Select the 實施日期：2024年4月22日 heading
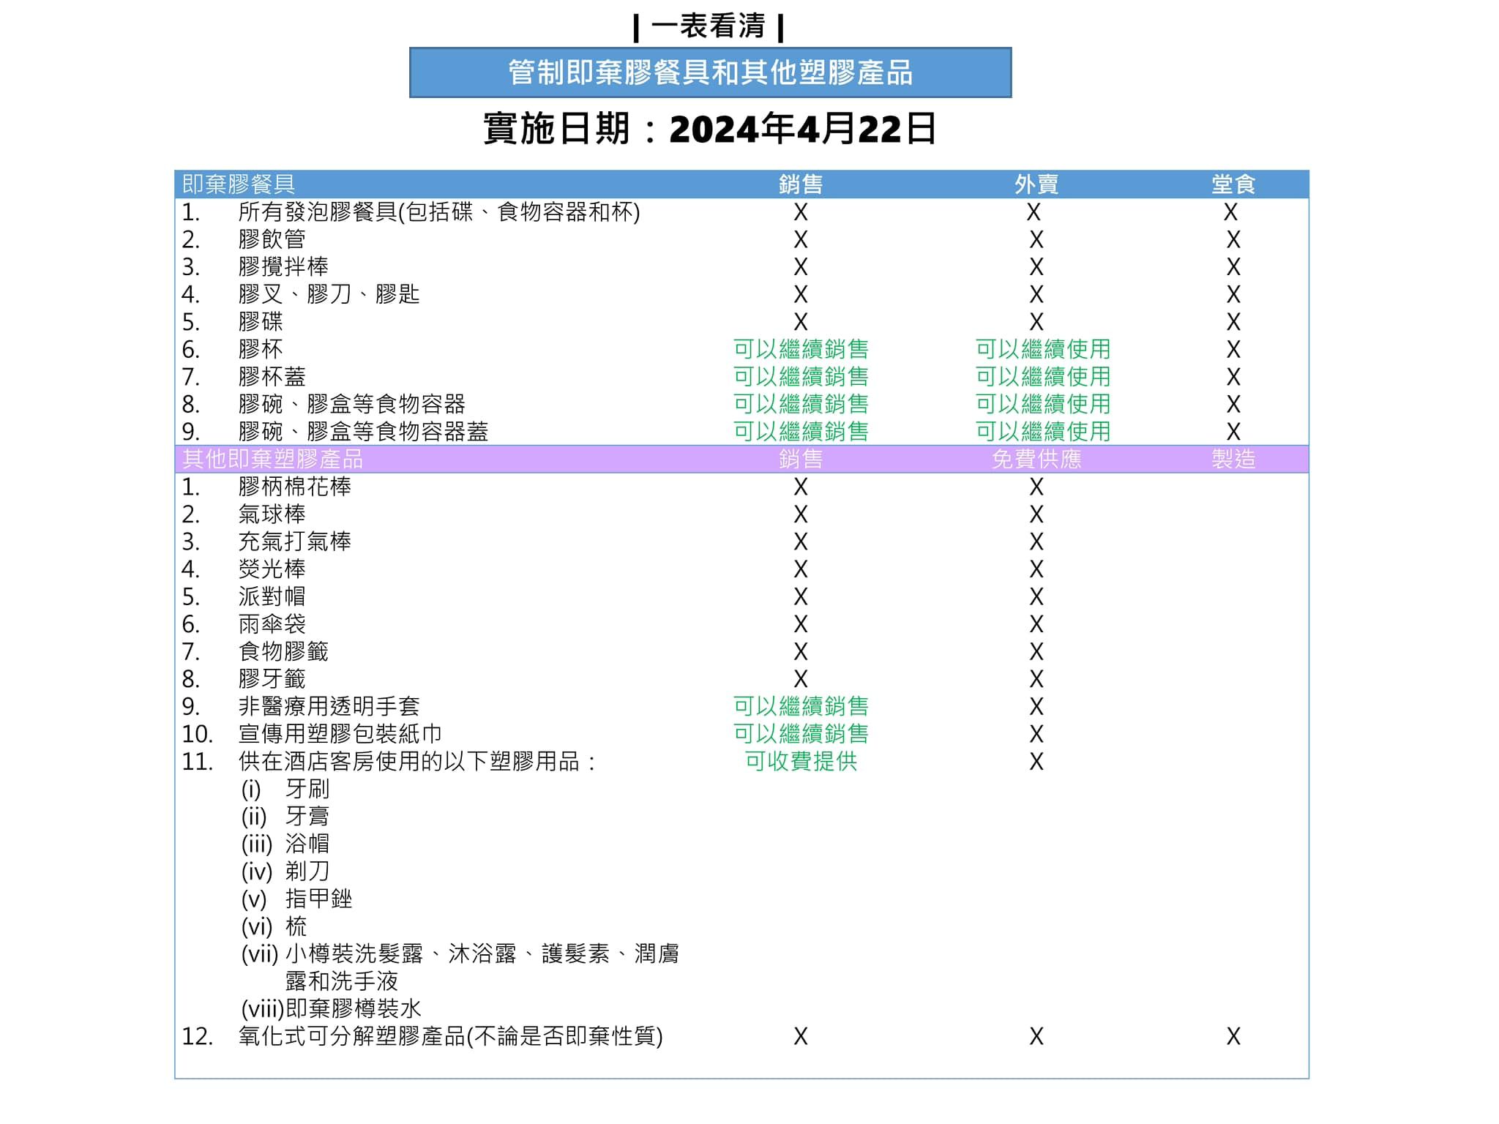The height and width of the screenshot is (1124, 1499). [x=714, y=129]
